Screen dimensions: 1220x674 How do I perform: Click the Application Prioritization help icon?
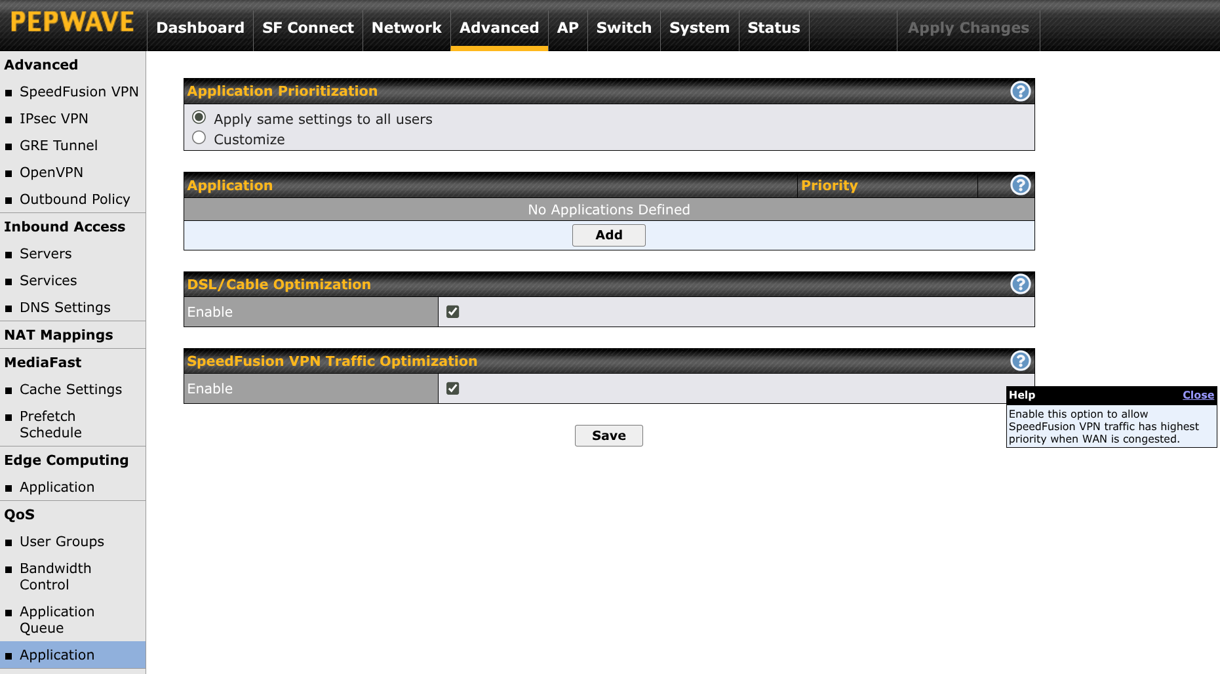coord(1020,91)
